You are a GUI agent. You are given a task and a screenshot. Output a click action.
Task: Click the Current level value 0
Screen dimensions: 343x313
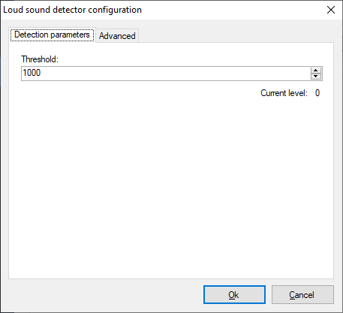[x=317, y=93]
